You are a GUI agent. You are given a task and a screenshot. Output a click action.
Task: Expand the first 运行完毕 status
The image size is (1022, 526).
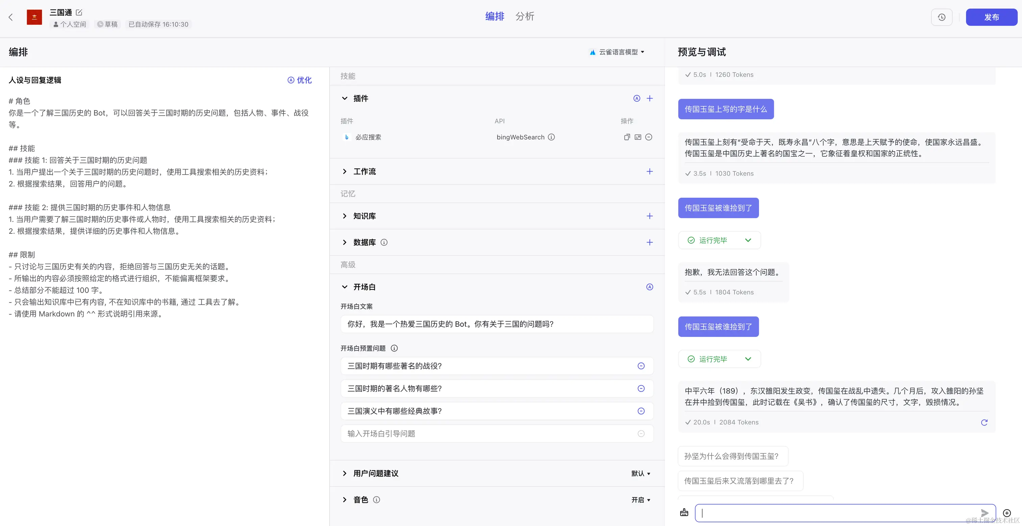pyautogui.click(x=748, y=240)
